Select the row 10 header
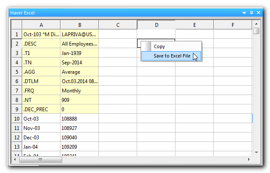The height and width of the screenshot is (173, 270). coord(17,119)
